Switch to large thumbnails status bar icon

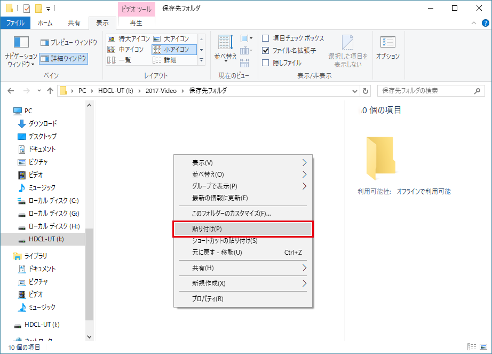(x=483, y=347)
